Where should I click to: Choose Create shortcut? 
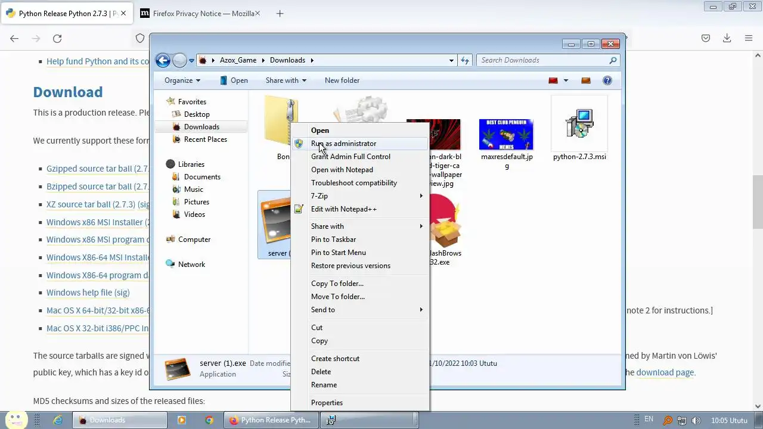pyautogui.click(x=360, y=359)
